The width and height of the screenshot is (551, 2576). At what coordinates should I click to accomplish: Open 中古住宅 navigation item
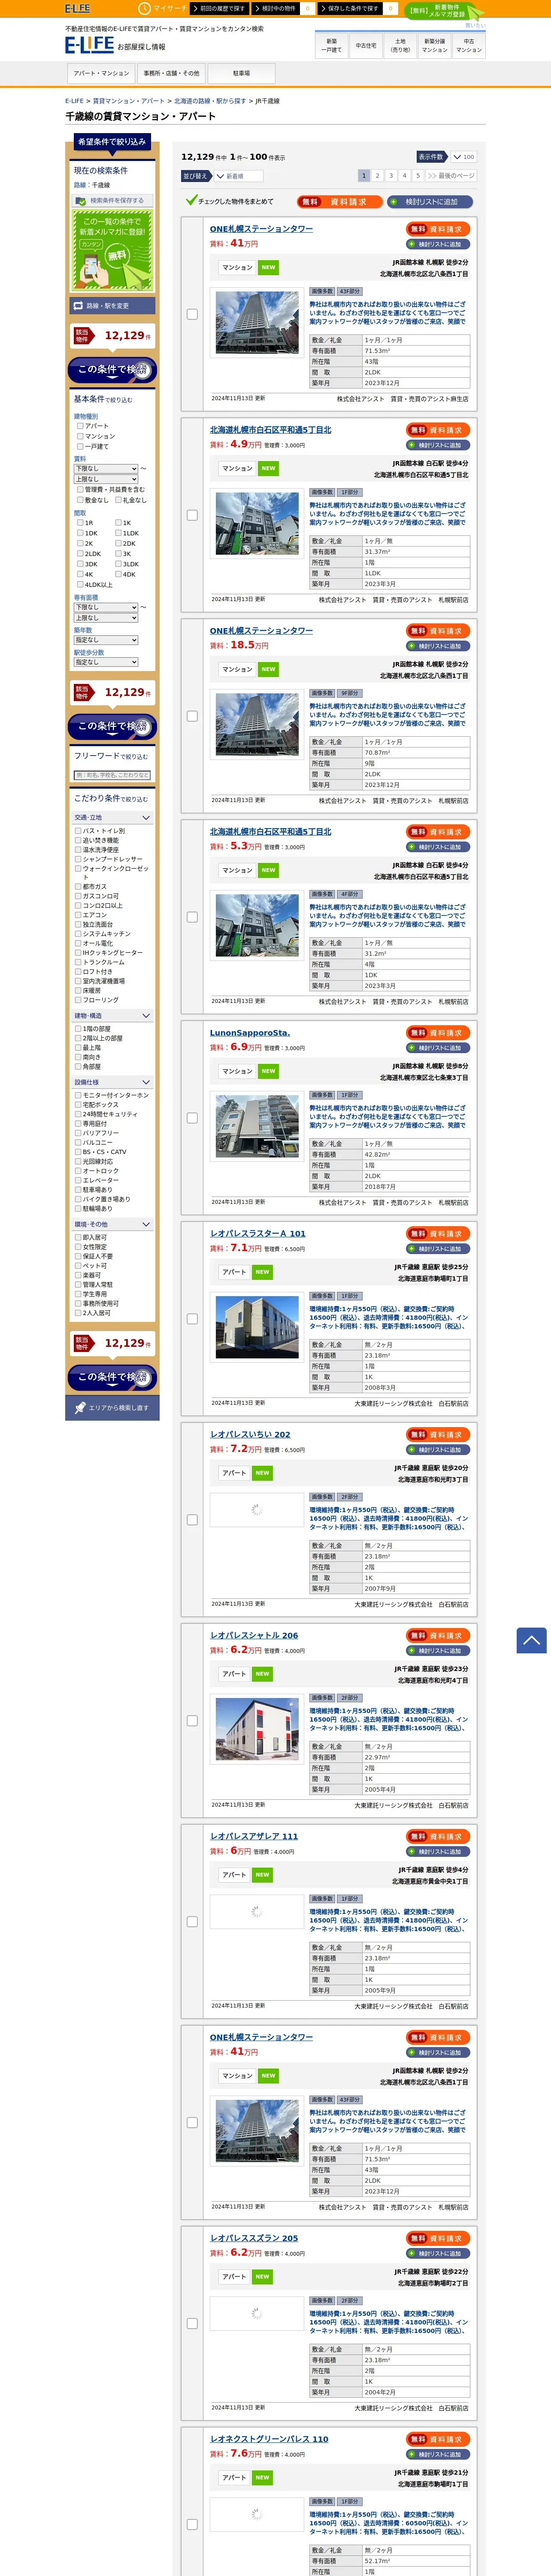(366, 45)
